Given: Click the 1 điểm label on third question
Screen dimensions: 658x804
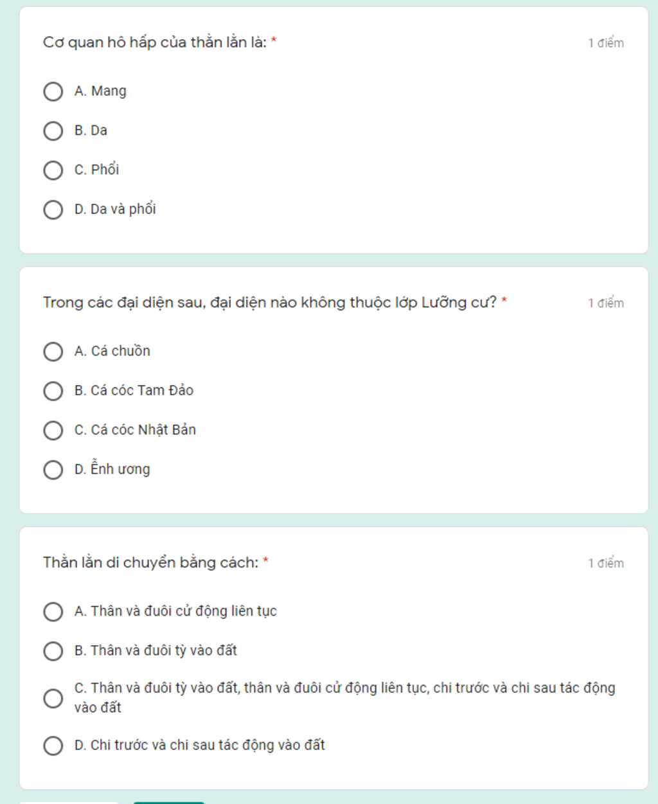Looking at the screenshot, I should 606,563.
